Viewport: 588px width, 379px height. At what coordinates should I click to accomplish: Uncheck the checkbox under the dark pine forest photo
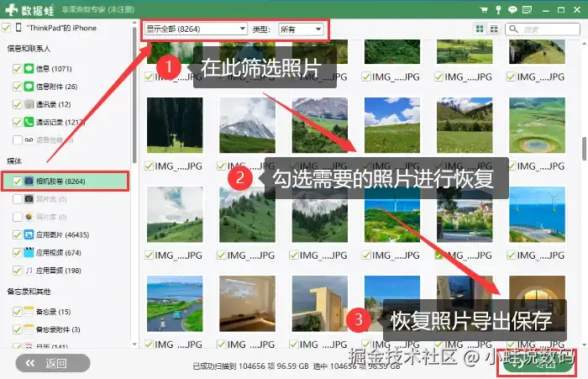[149, 166]
